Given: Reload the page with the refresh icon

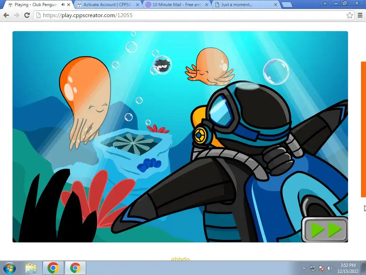Looking at the screenshot, I should pyautogui.click(x=27, y=15).
